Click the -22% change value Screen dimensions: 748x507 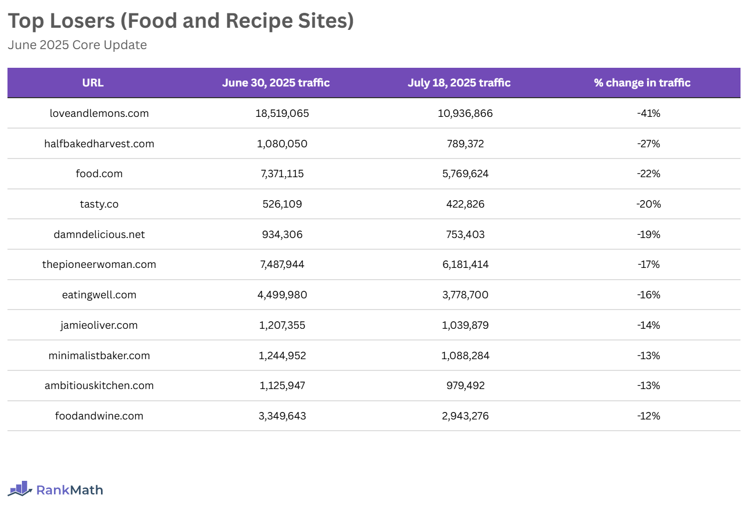(649, 173)
